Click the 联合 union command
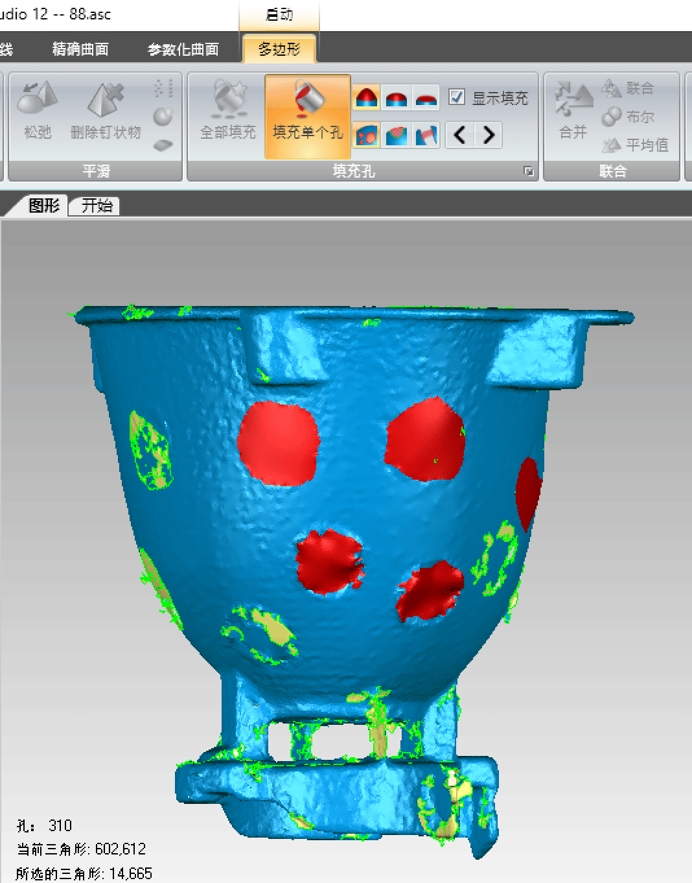The height and width of the screenshot is (883, 692). click(628, 88)
